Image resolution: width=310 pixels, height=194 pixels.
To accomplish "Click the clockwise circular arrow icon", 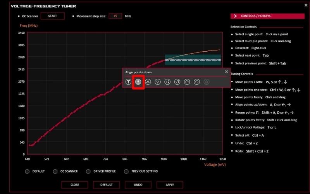I will pos(187,82).
